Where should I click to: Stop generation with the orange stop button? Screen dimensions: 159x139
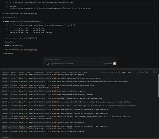click(x=114, y=64)
